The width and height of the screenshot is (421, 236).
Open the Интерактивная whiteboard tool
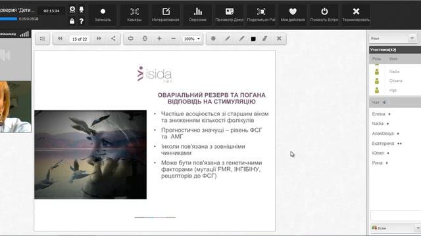tap(166, 15)
